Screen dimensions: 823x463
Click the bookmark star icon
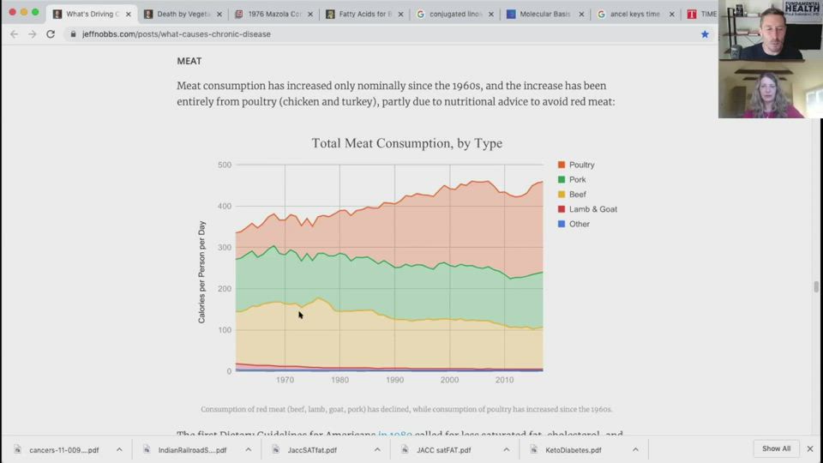click(705, 34)
